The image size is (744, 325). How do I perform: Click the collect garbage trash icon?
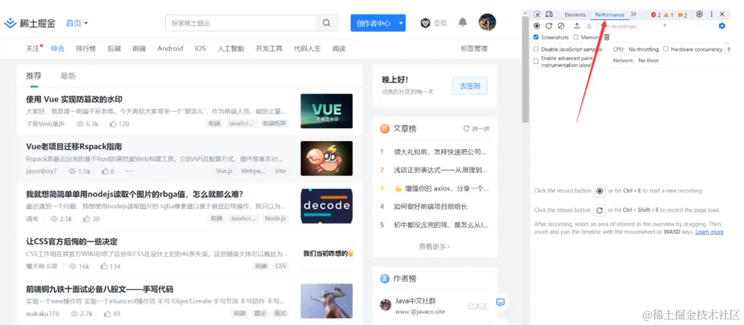point(607,37)
